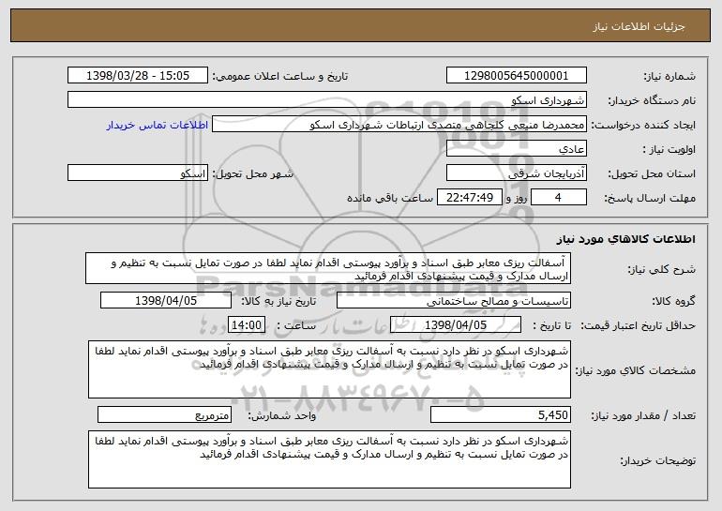Click label مشخصات کالای مورد نیاز
The width and height of the screenshot is (722, 511).
pyautogui.click(x=636, y=371)
